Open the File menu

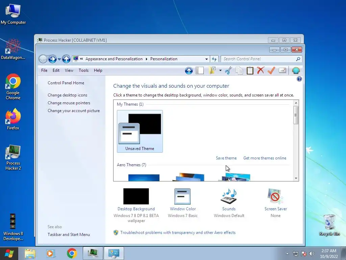point(44,70)
